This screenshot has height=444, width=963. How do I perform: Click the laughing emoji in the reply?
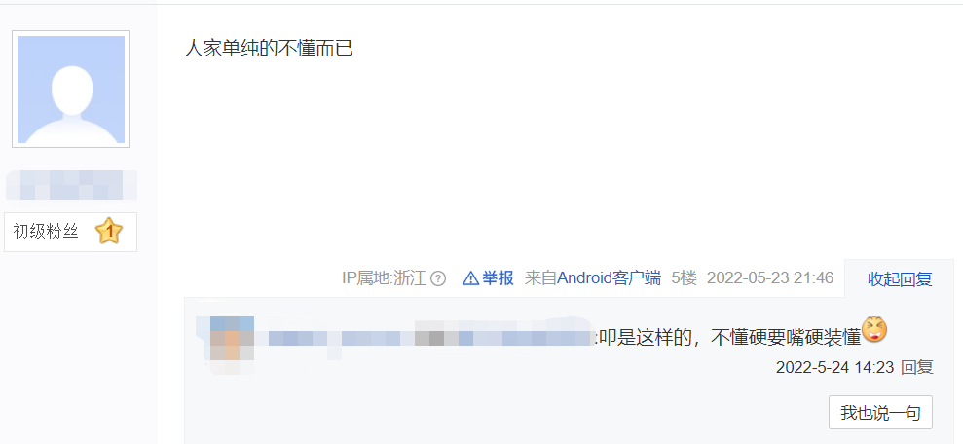coord(874,330)
